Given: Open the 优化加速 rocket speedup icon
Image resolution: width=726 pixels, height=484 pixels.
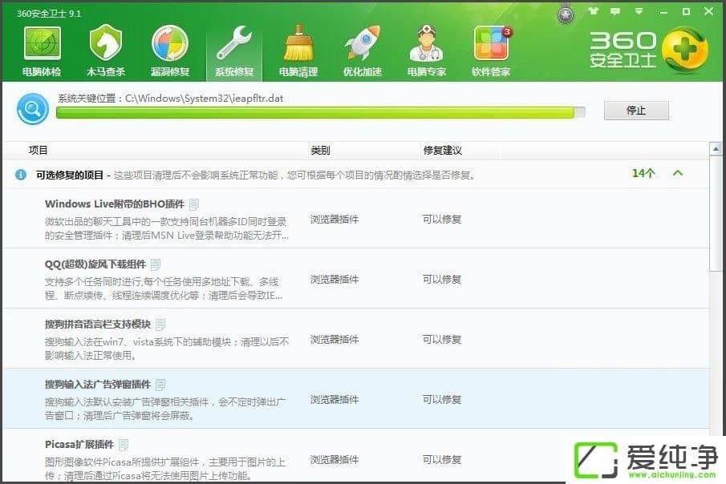Looking at the screenshot, I should 362,51.
